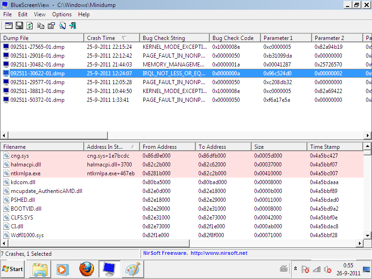The width and height of the screenshot is (372, 279).
Task: Select the Wdf01000.sys driver row
Action: pyautogui.click(x=182, y=235)
